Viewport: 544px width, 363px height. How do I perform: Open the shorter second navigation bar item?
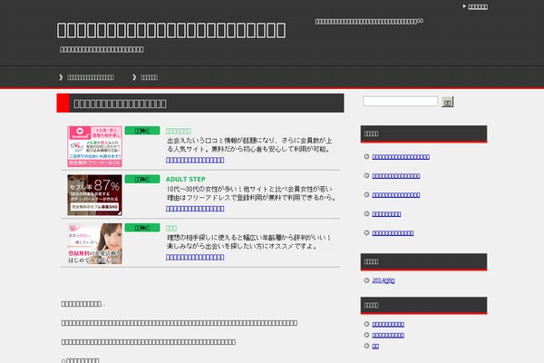click(x=150, y=77)
